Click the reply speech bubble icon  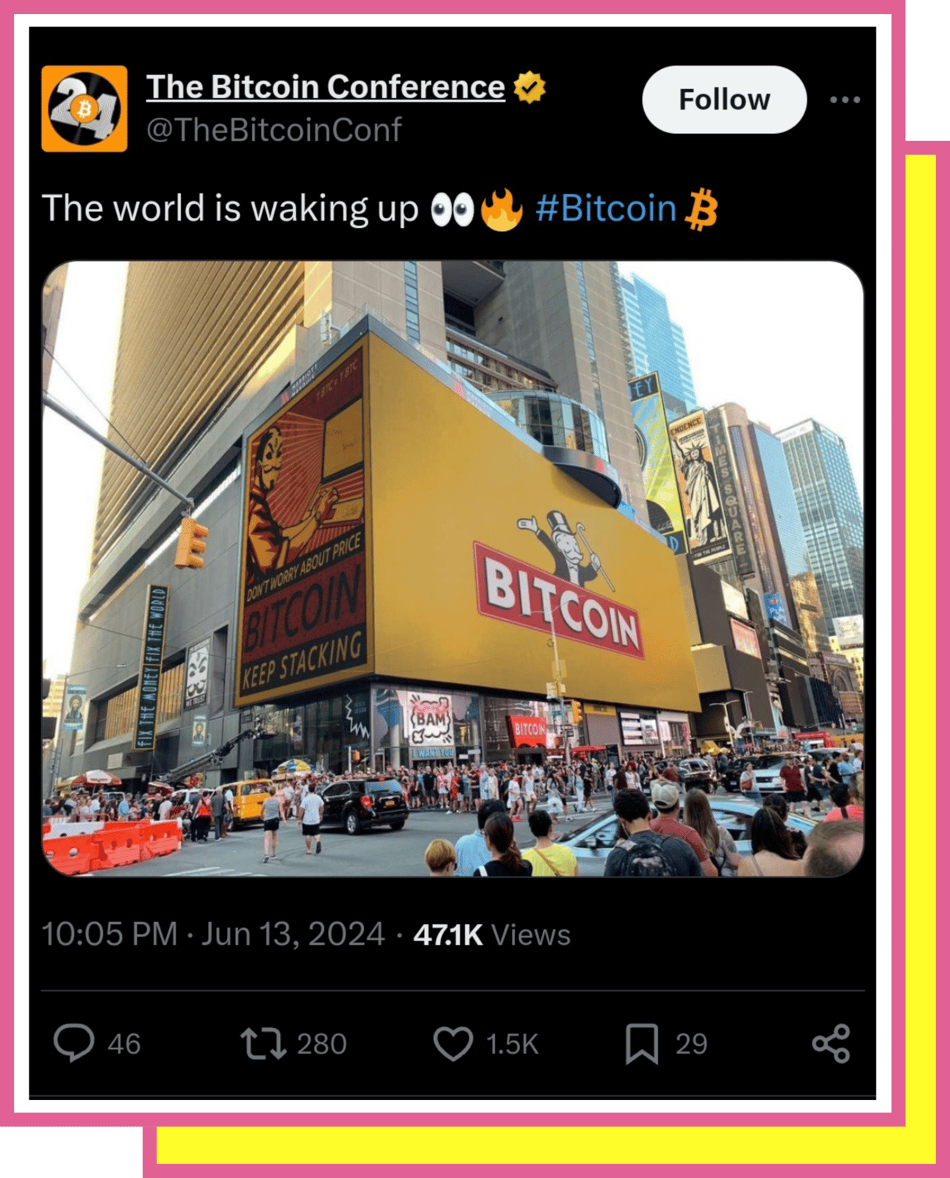(74, 1043)
